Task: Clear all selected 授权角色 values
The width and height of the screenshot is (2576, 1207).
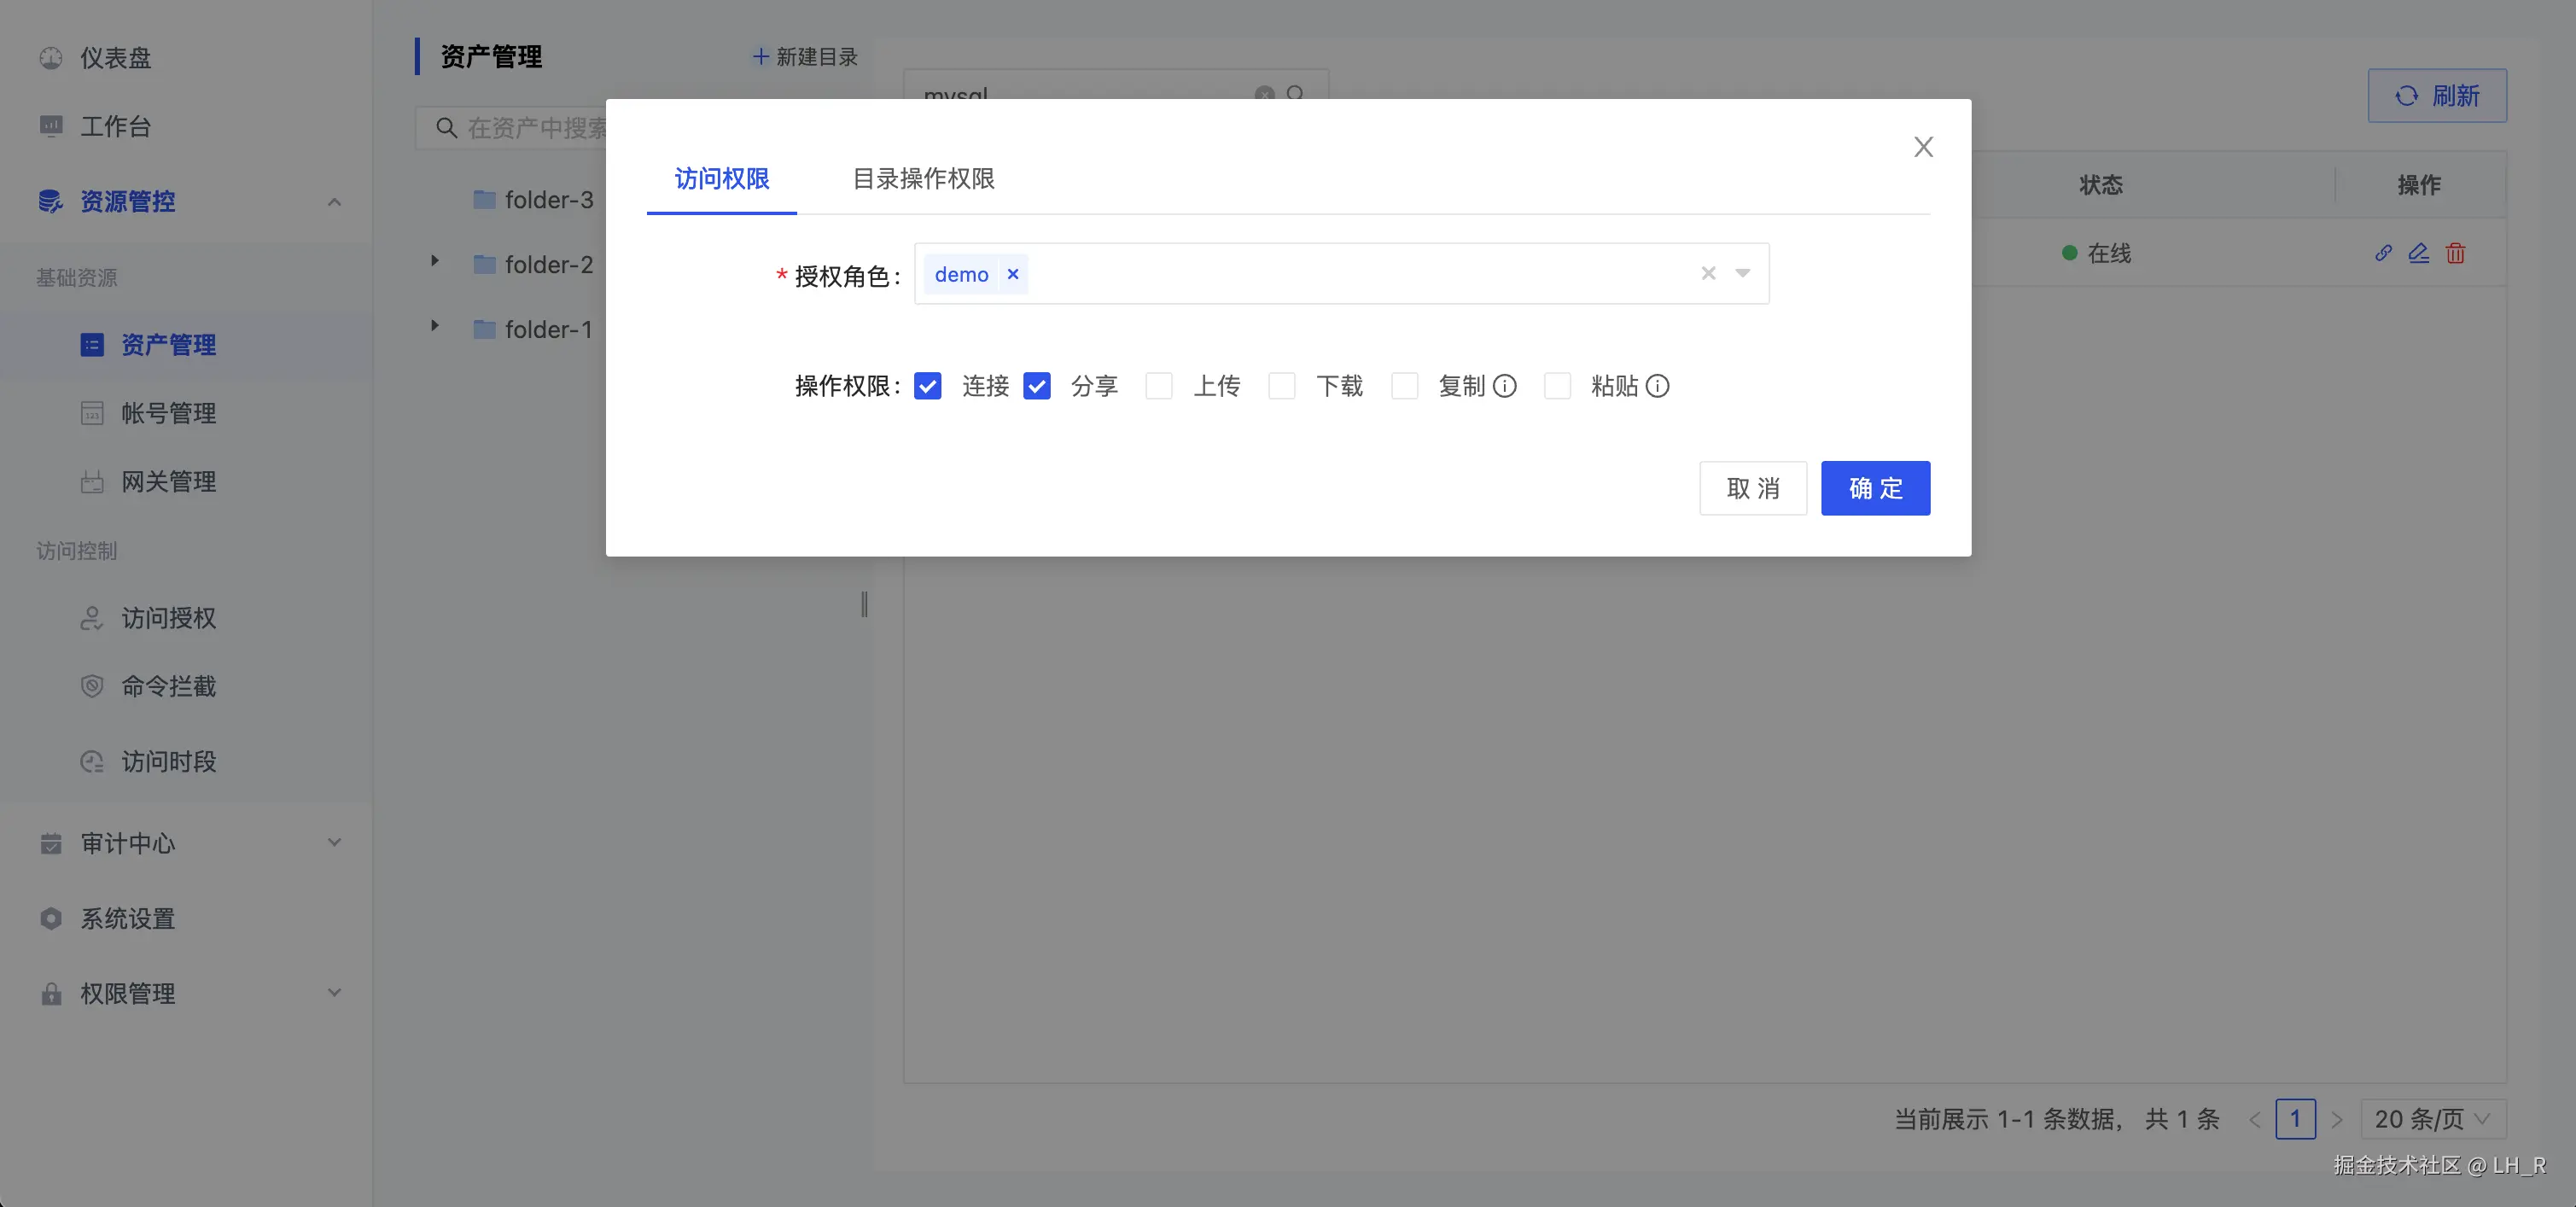Action: (1708, 273)
